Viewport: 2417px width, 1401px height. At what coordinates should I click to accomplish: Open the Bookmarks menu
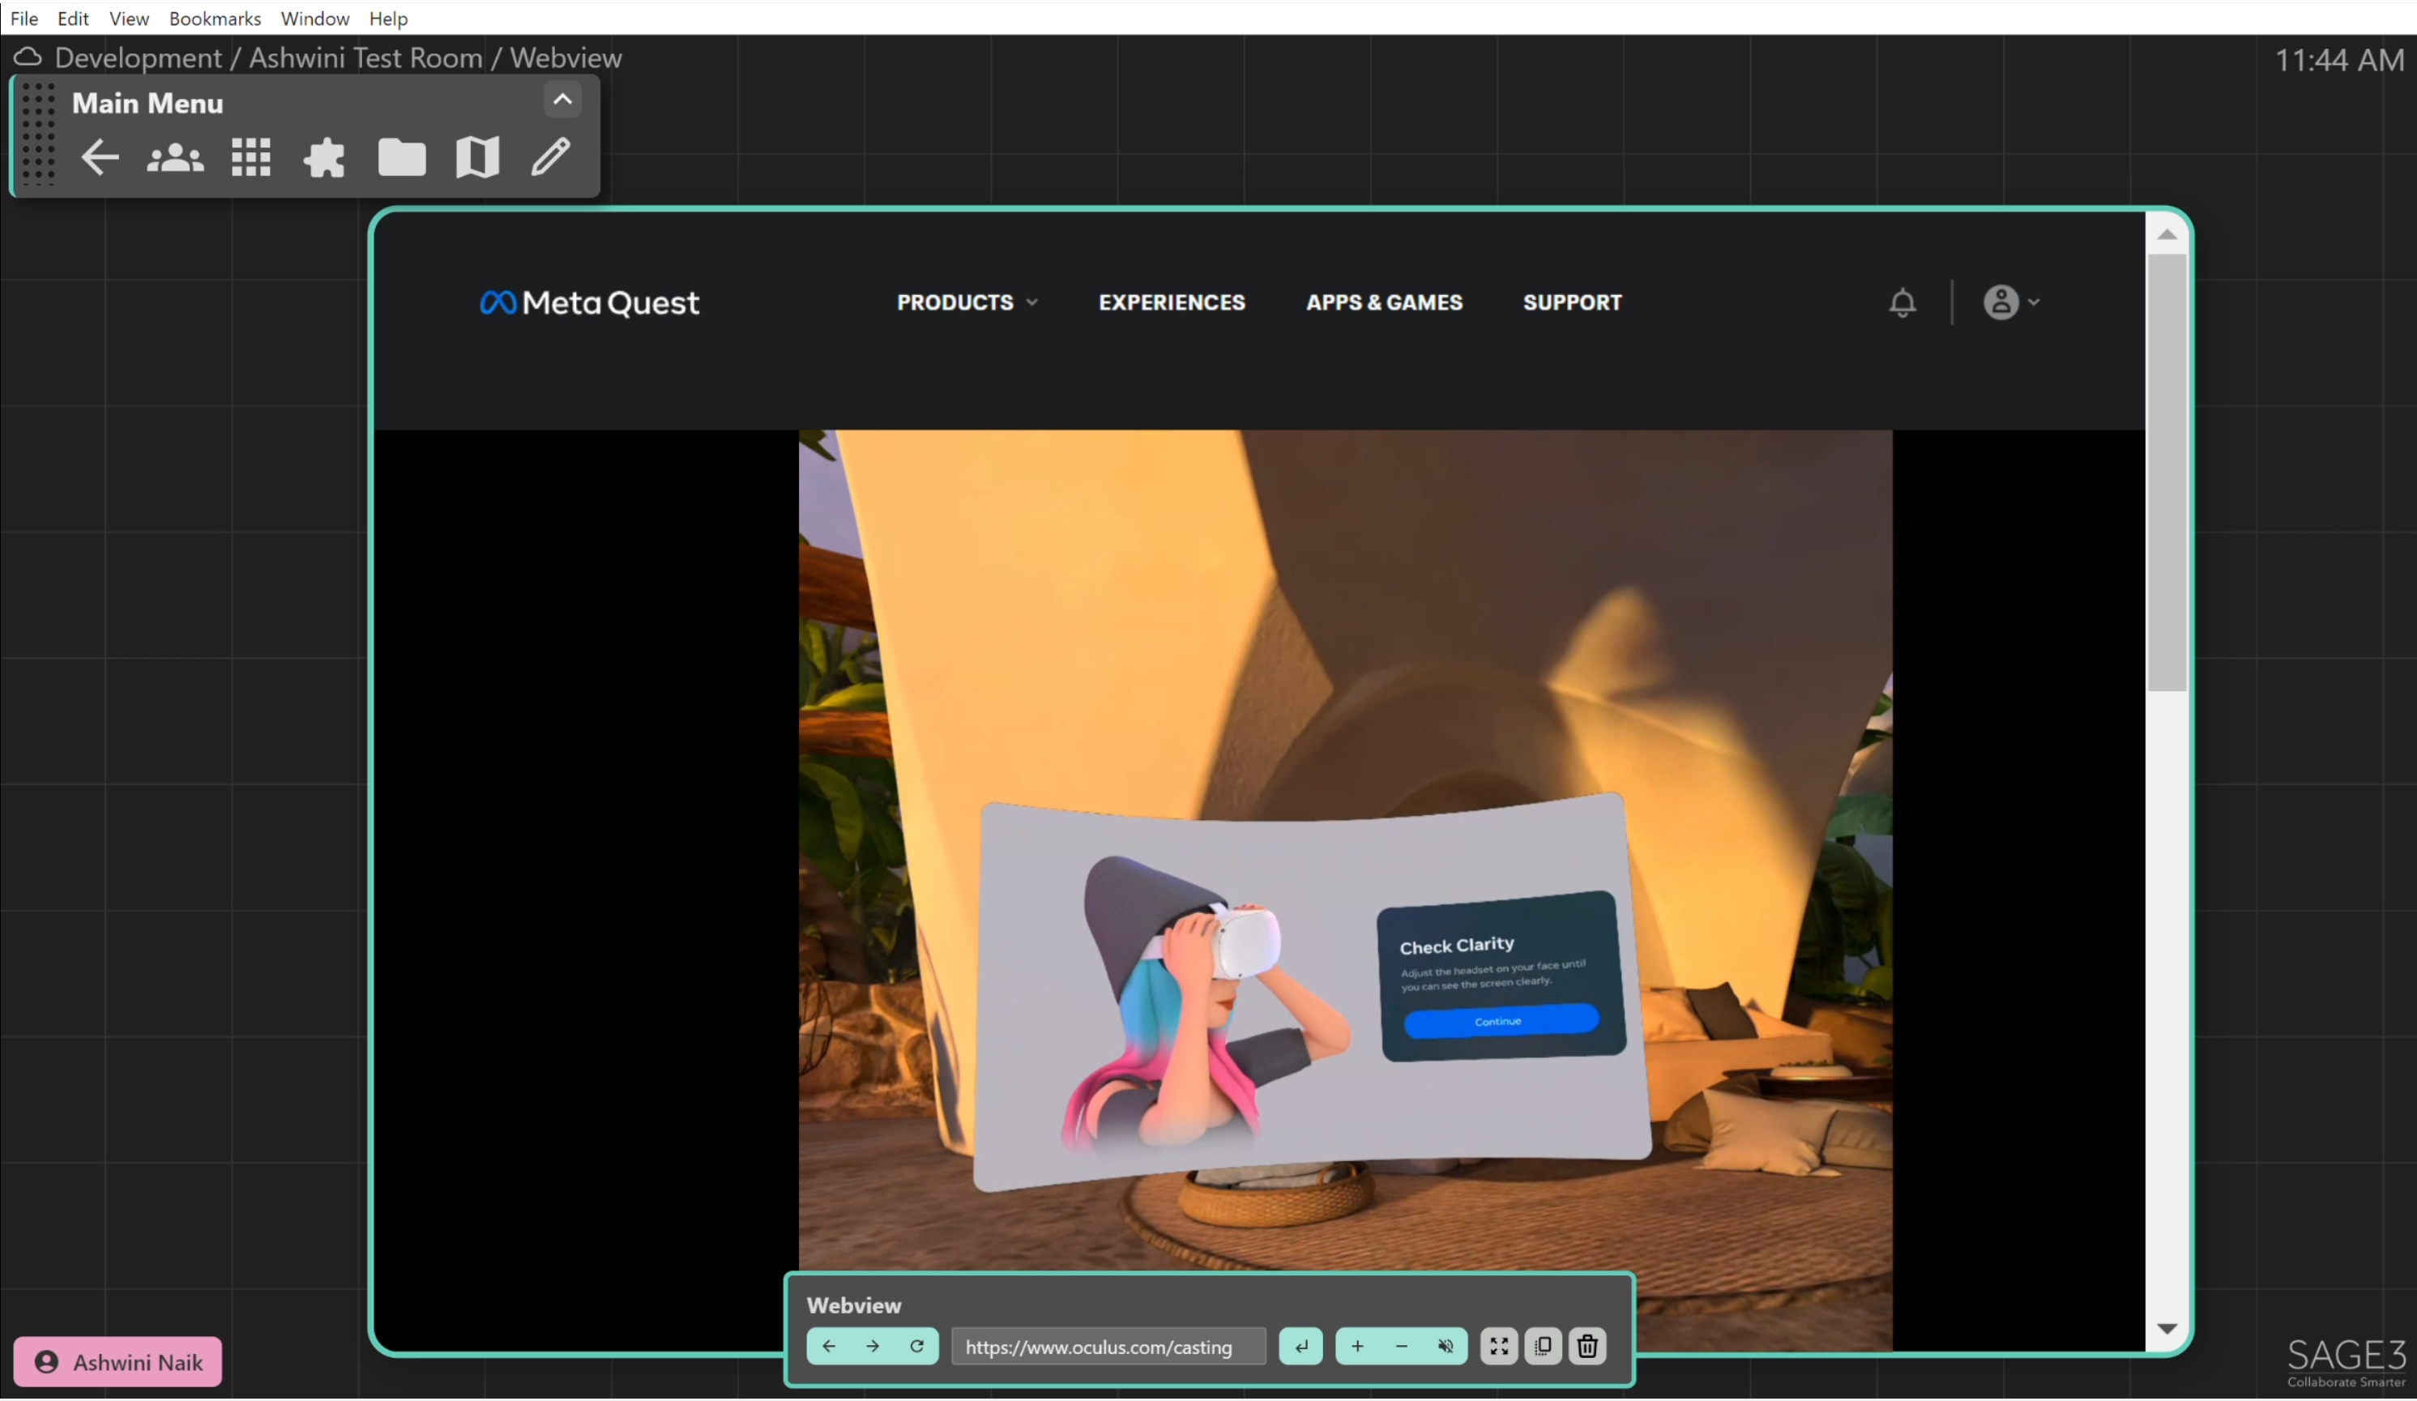[x=215, y=18]
